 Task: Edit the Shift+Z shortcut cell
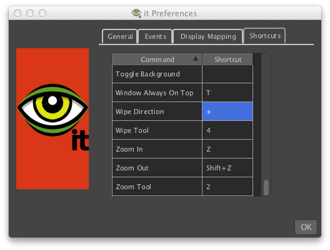click(227, 168)
